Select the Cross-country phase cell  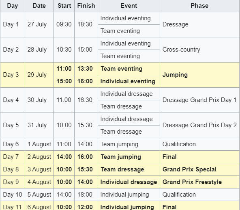tap(199, 50)
